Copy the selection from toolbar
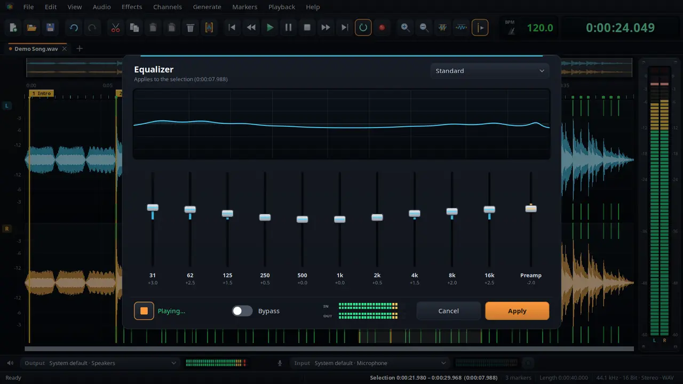 coord(134,28)
